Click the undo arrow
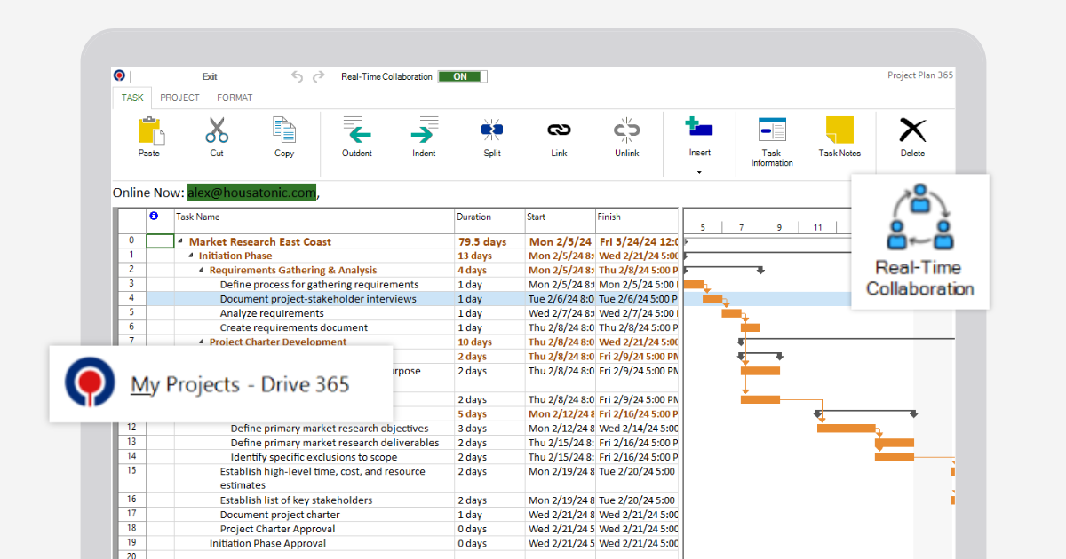The image size is (1066, 559). pos(297,77)
